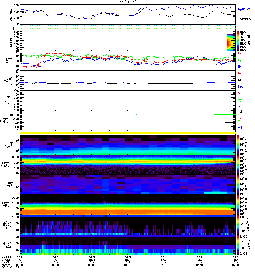Select the "Kyoto AE" legend label
Viewport: 255px width, 272px height.
click(x=244, y=9)
